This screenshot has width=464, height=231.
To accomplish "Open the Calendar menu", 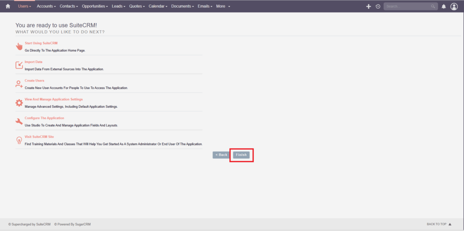I will tap(158, 6).
